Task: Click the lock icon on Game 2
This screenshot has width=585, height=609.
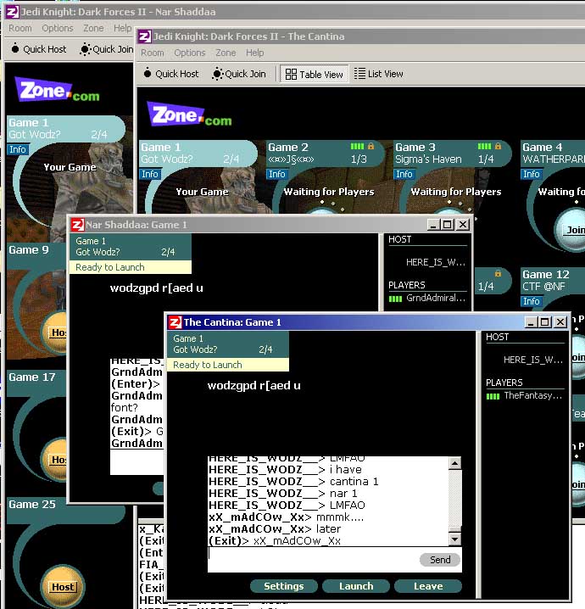Action: 370,147
